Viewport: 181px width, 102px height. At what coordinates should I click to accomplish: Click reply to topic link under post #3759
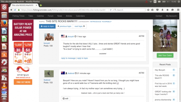[x=82, y=58]
